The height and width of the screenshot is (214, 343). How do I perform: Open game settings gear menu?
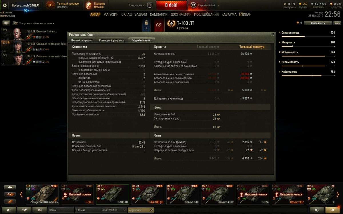[x=5, y=5]
